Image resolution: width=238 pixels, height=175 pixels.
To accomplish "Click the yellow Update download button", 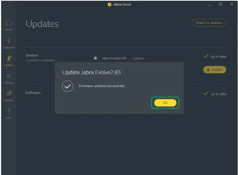I will (x=214, y=69).
